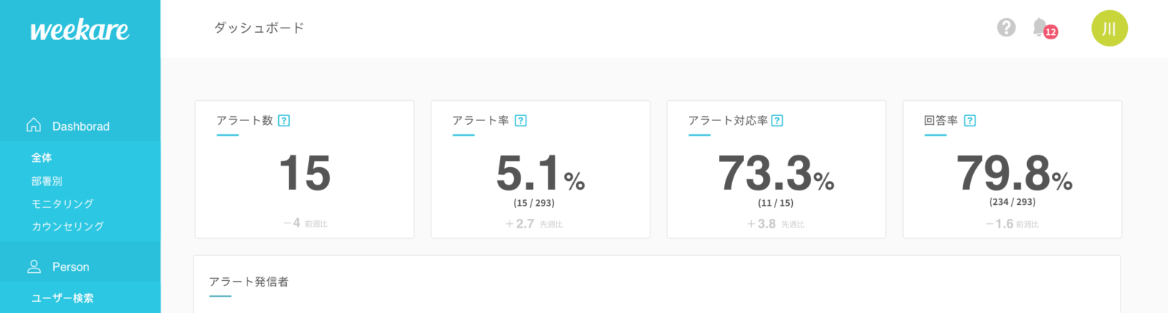Click the 15 alert count card

point(304,173)
